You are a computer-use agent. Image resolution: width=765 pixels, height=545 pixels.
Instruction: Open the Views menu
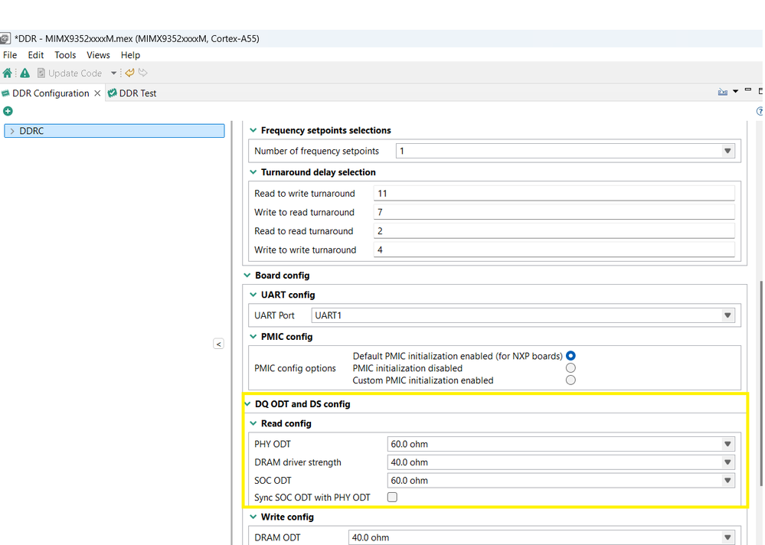(x=98, y=55)
